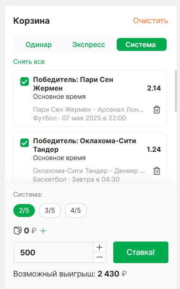This screenshot has height=289, width=180.
Task: Select the Система tab
Action: (x=142, y=44)
